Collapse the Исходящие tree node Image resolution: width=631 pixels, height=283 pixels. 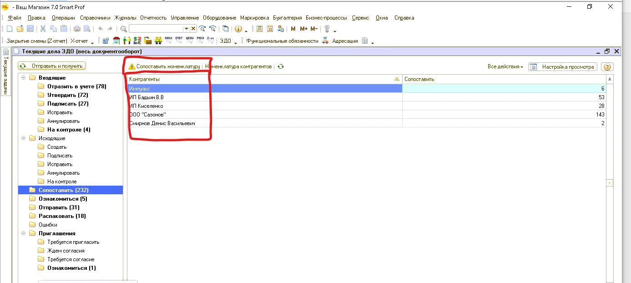(23, 138)
